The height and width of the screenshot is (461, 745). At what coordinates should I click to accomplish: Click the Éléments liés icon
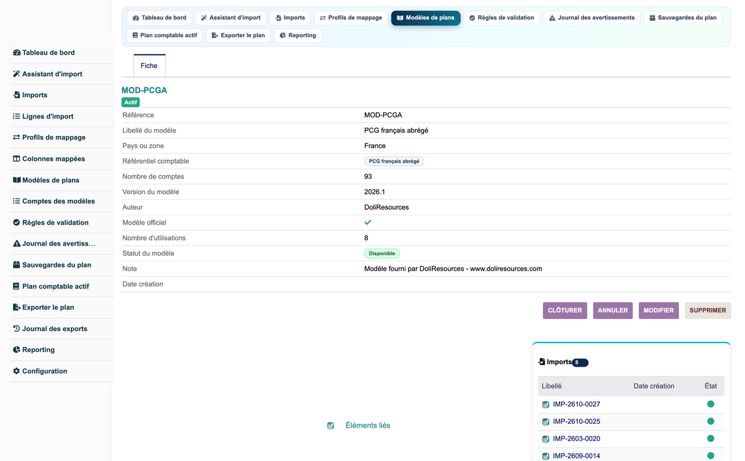pos(331,426)
